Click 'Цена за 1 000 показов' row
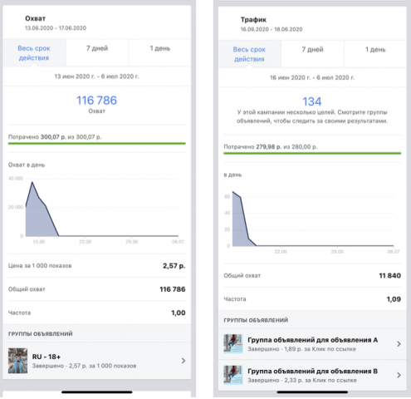411x399 pixels. [97, 266]
